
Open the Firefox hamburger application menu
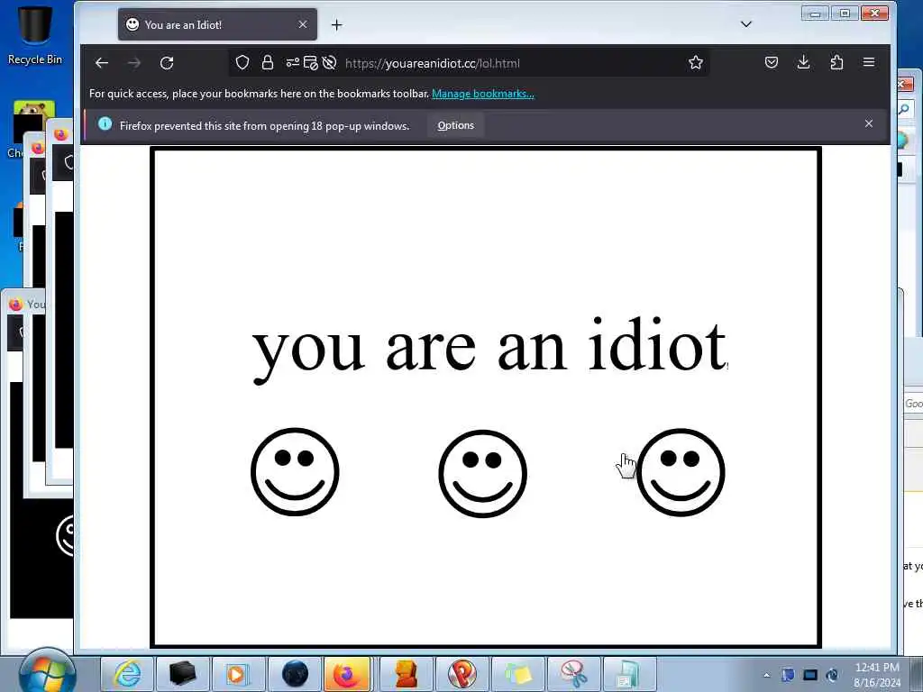[x=869, y=62]
